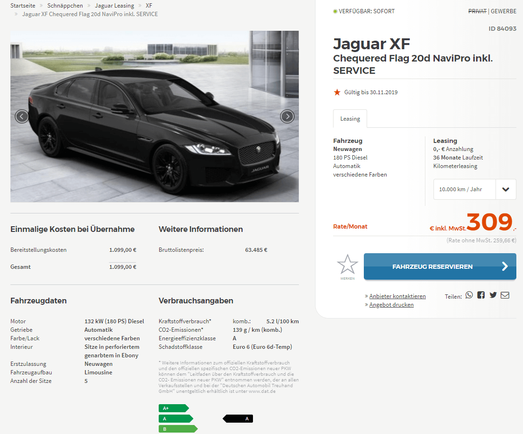The height and width of the screenshot is (434, 523).
Task: Click the ID 84093 text
Action: click(x=502, y=29)
